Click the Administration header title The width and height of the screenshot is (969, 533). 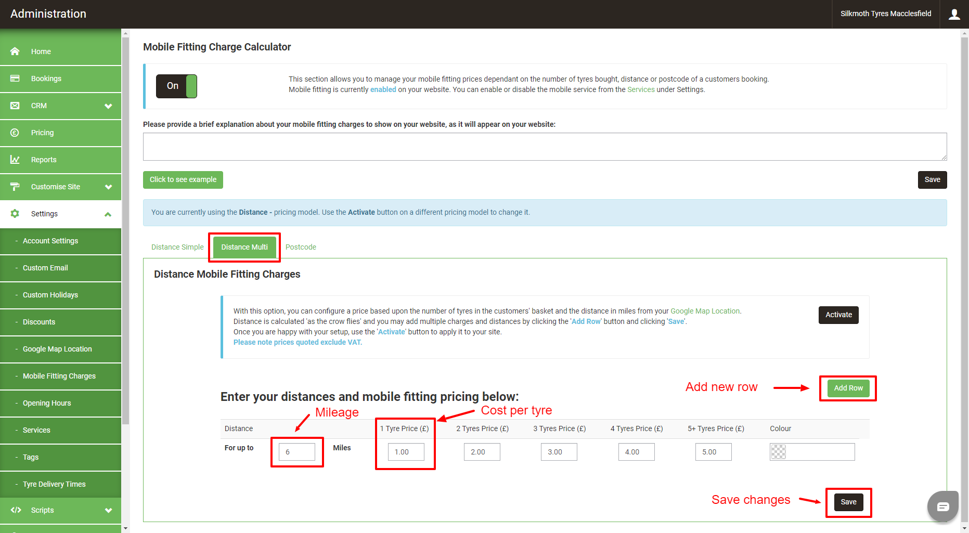click(x=48, y=14)
